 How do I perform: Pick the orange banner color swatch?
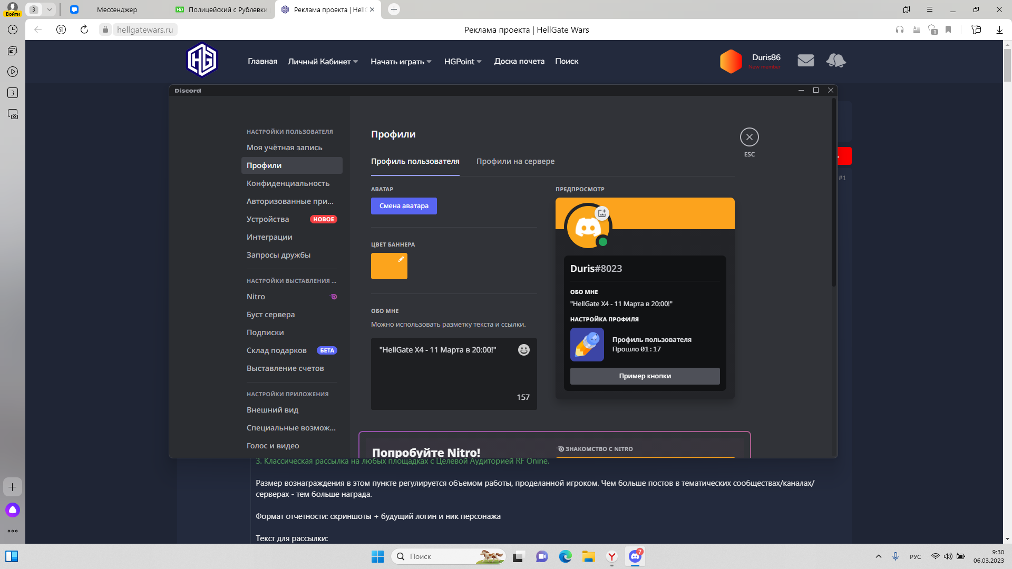pyautogui.click(x=389, y=266)
